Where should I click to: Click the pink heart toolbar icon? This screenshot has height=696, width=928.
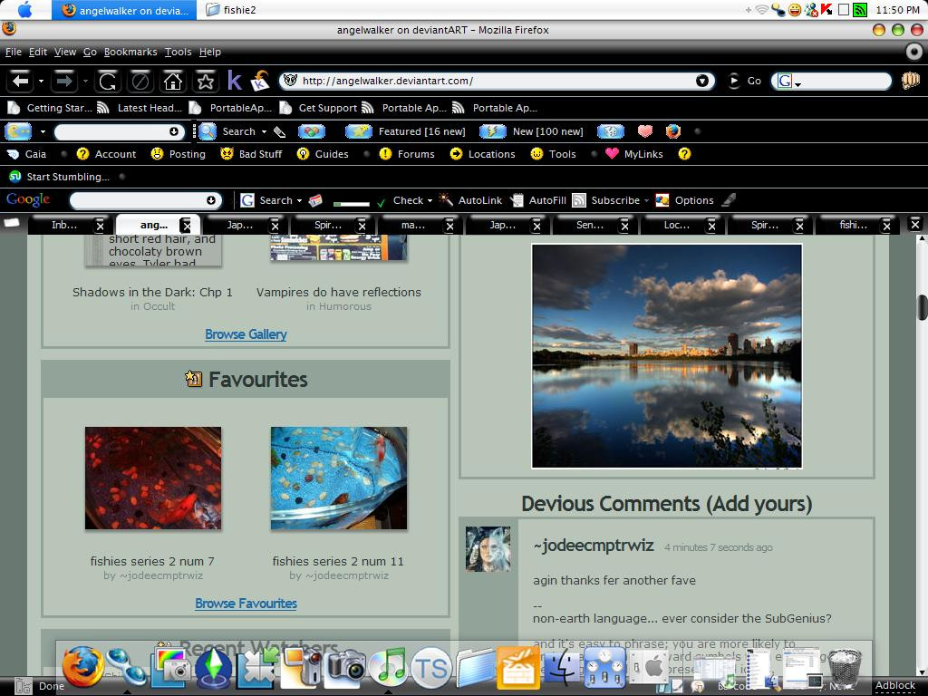[644, 131]
